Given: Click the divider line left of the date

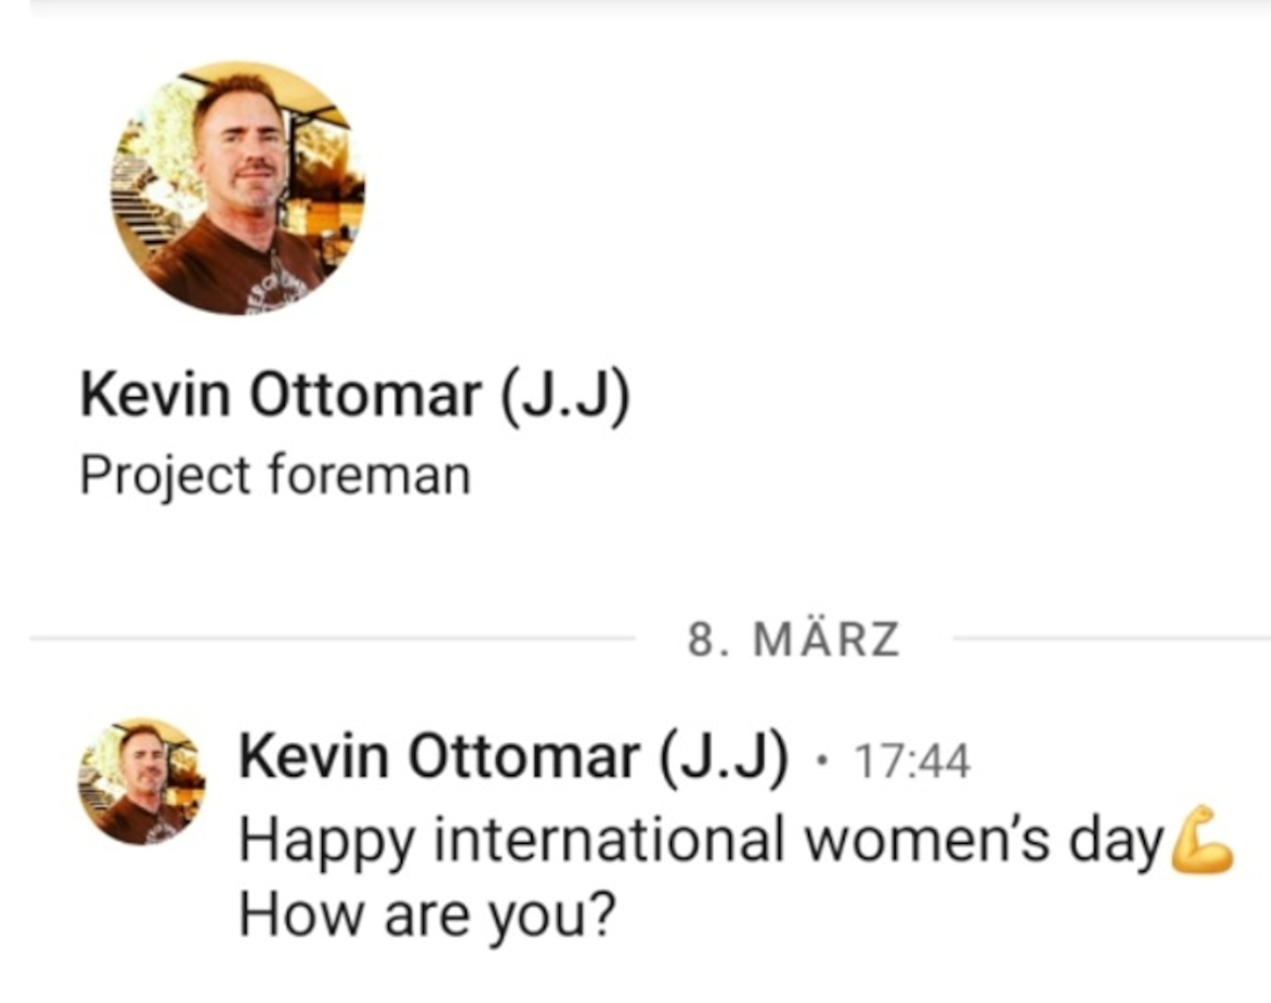Looking at the screenshot, I should (332, 638).
